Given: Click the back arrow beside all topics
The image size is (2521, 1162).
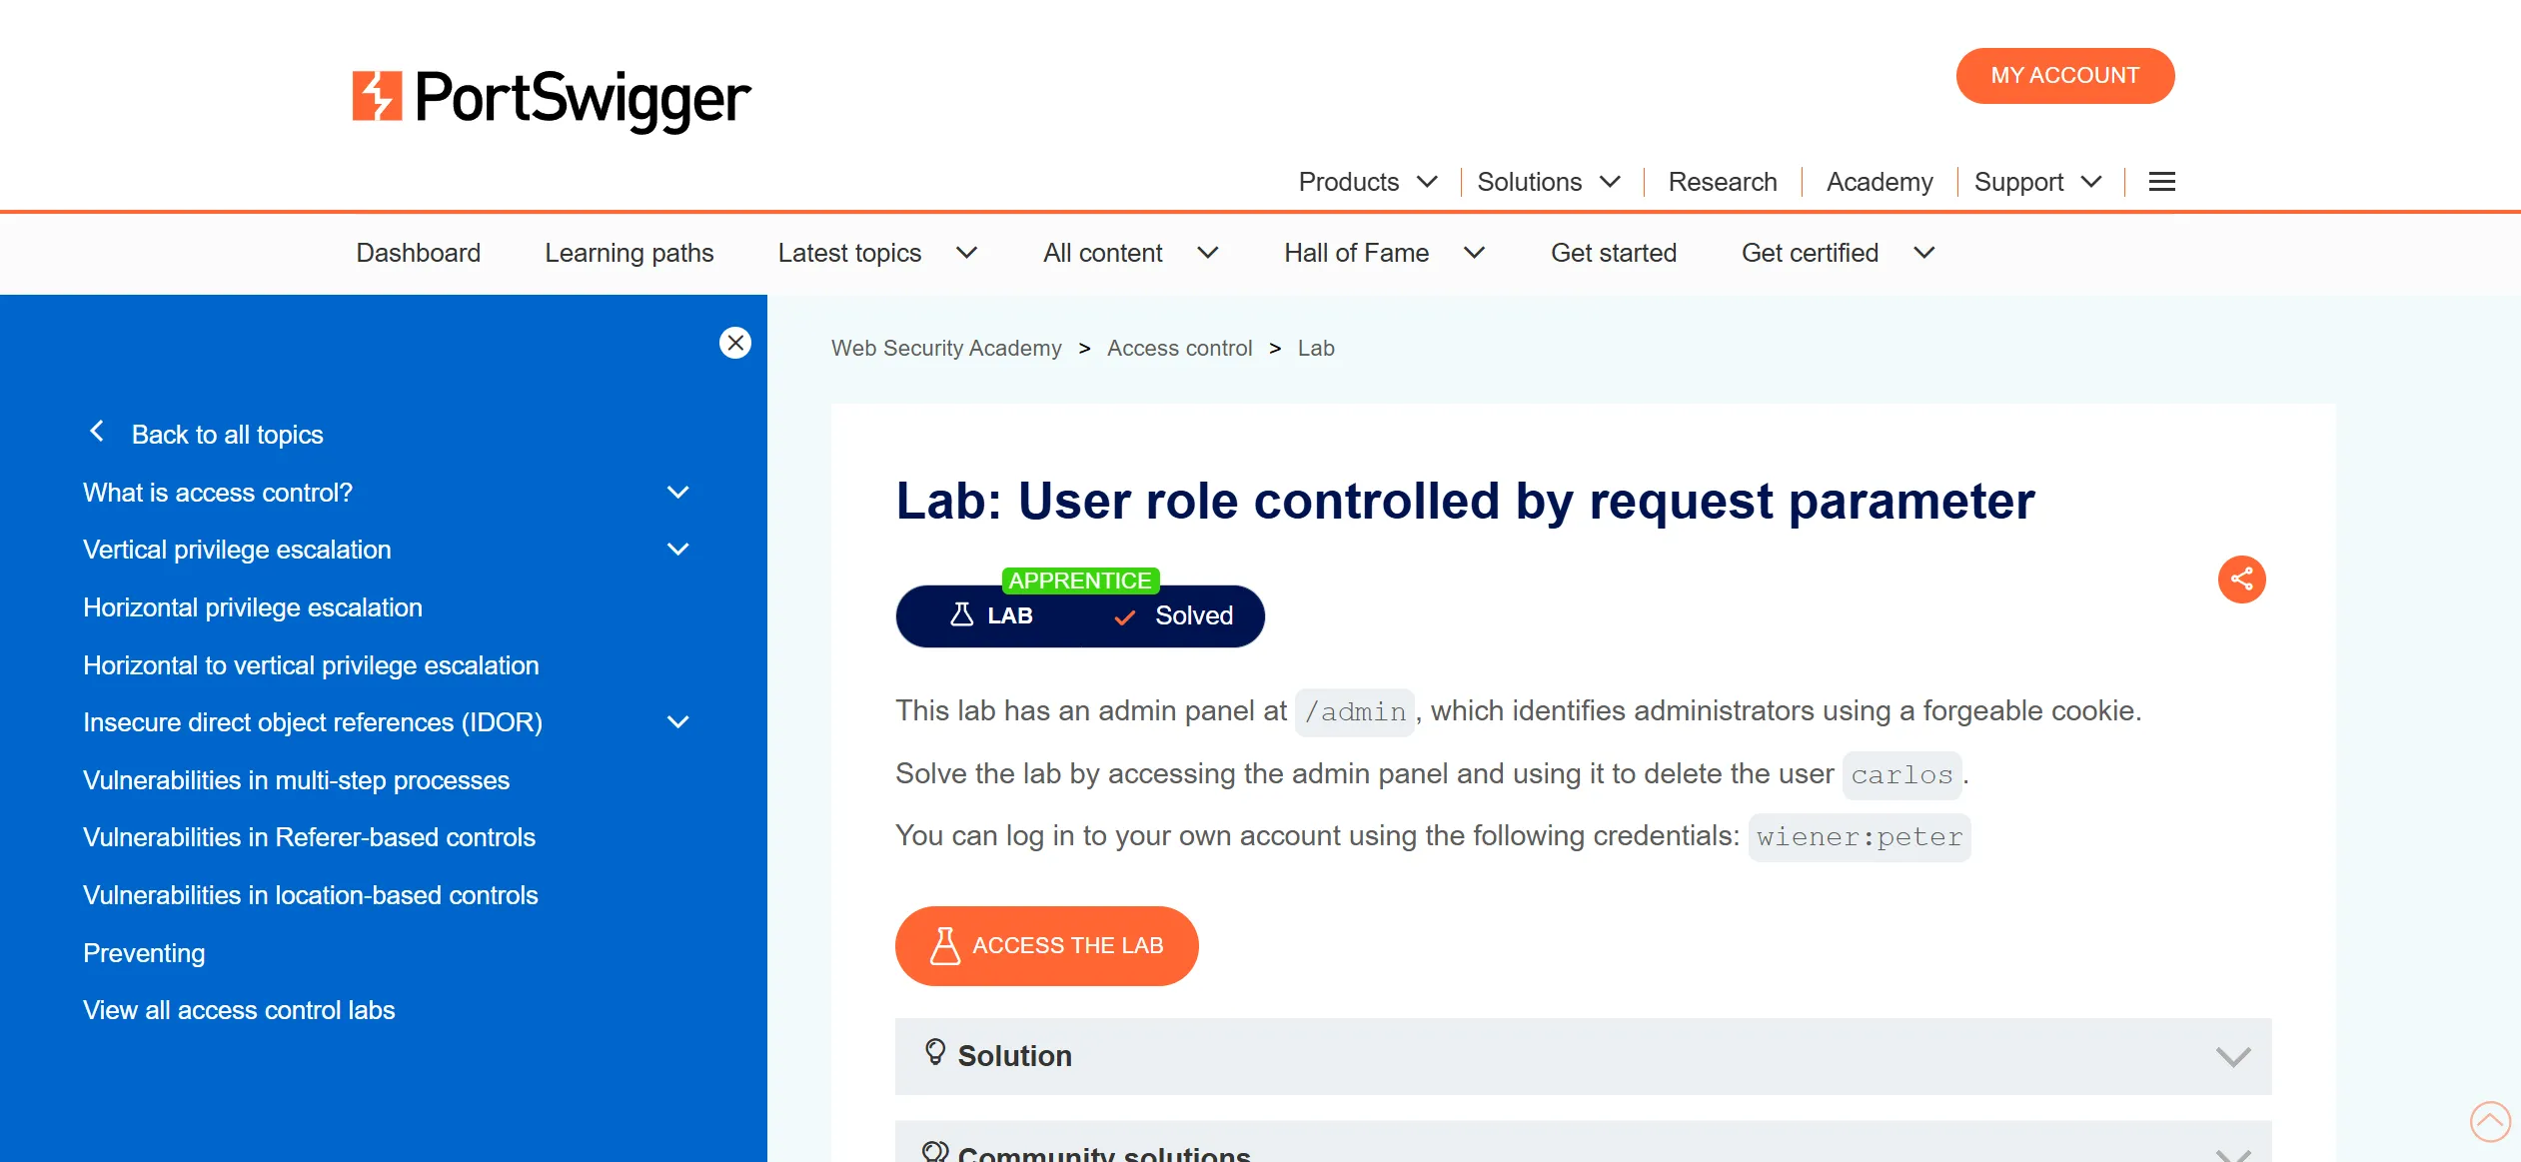Looking at the screenshot, I should pyautogui.click(x=97, y=432).
